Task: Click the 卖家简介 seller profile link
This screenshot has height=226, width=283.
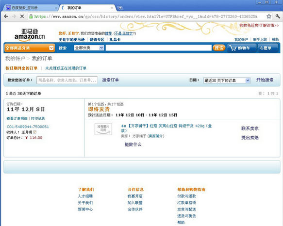Action: pyautogui.click(x=156, y=136)
